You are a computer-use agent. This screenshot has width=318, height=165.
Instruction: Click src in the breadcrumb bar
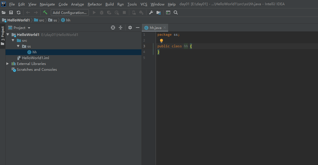pos(39,20)
